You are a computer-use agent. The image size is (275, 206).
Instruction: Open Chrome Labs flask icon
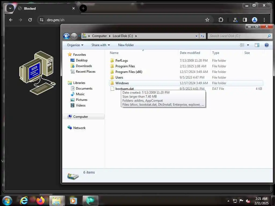[235, 20]
